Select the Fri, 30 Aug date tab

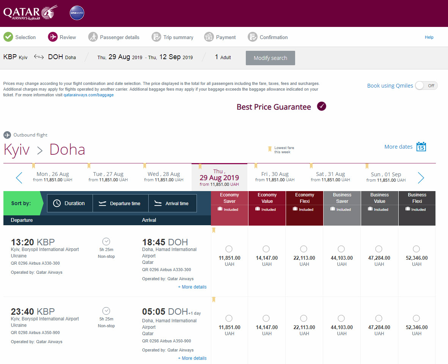(275, 177)
